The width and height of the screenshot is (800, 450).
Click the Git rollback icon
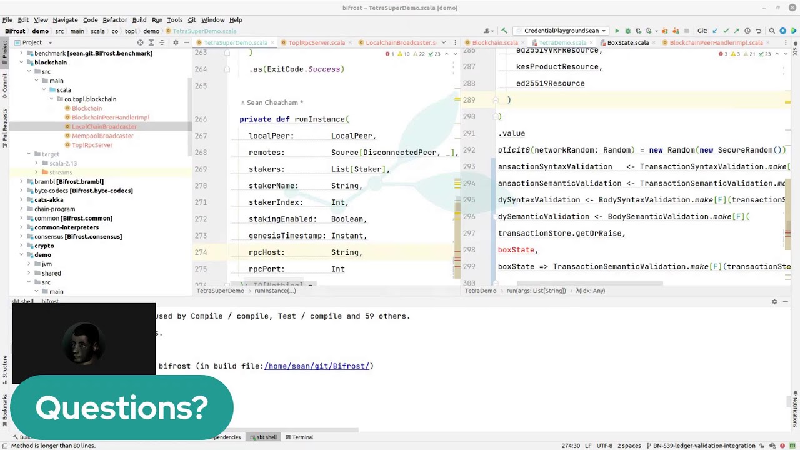click(x=759, y=31)
